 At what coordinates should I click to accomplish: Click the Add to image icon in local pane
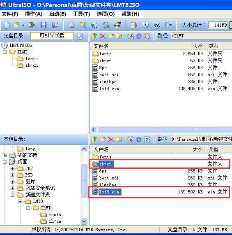click(131, 140)
